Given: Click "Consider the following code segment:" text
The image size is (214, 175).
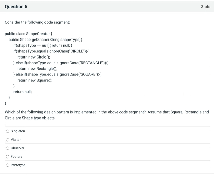Looking at the screenshot, I should (x=37, y=22).
